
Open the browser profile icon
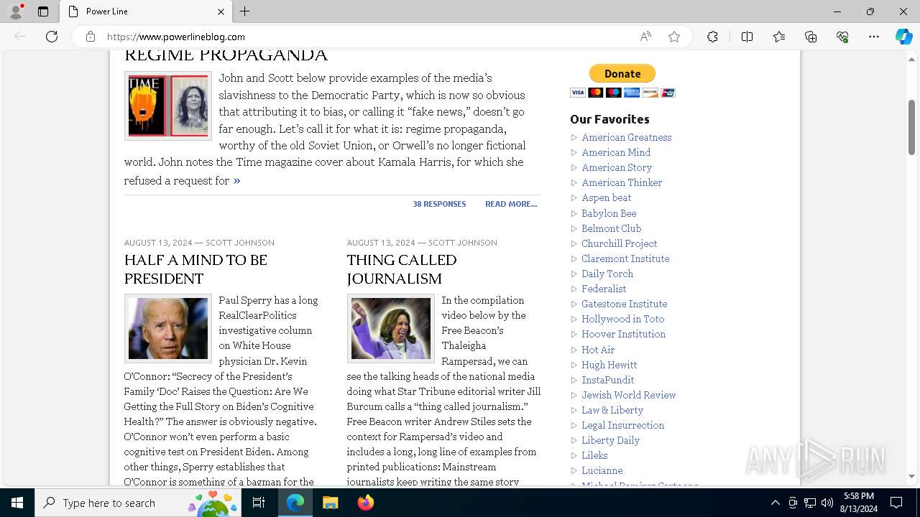tap(16, 11)
